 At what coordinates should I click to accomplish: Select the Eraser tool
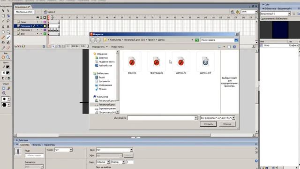click(8, 48)
